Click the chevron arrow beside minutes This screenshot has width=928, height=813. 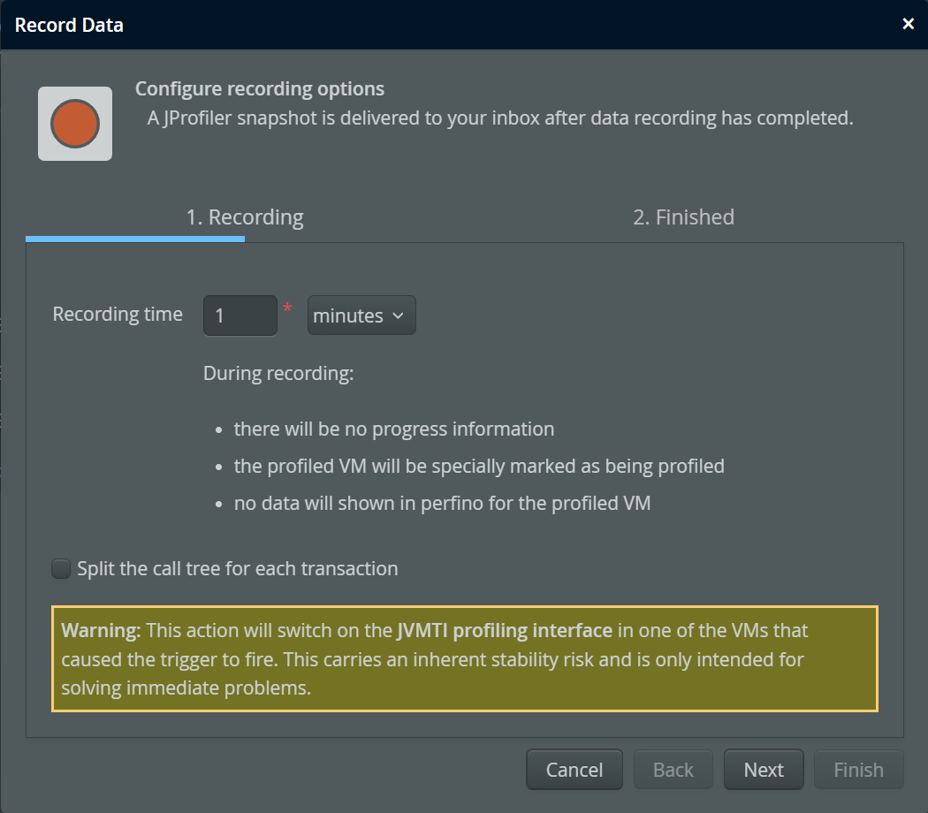(x=398, y=315)
